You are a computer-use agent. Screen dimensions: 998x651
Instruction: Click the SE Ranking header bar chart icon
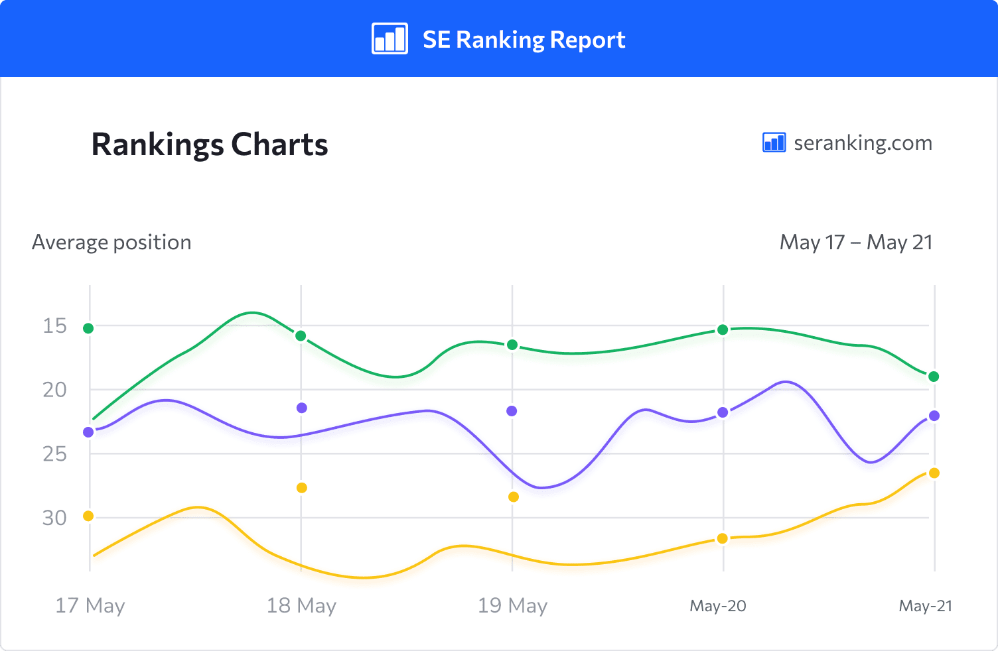(x=390, y=38)
